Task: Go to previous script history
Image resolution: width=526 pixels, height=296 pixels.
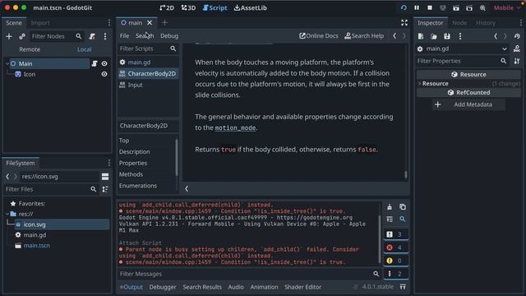Action: 394,36
